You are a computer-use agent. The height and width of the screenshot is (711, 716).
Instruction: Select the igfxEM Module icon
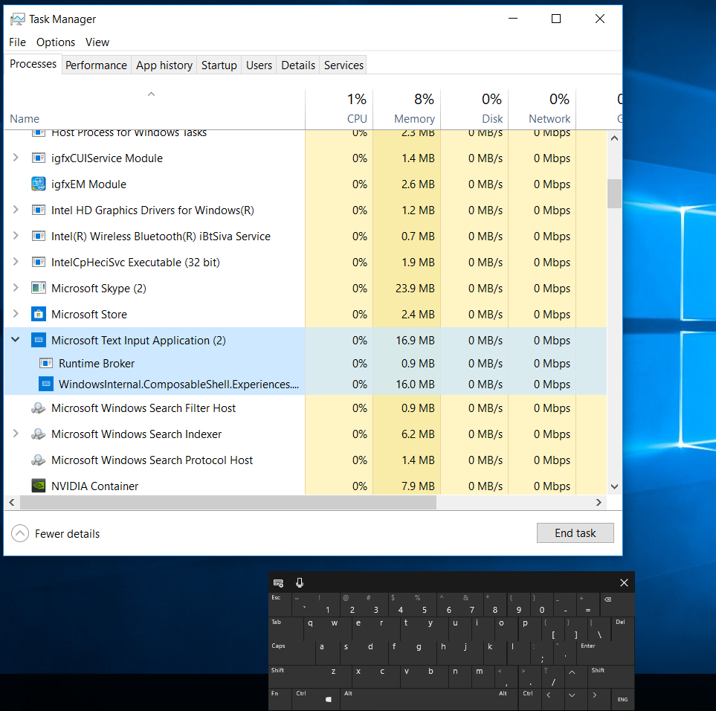(39, 184)
